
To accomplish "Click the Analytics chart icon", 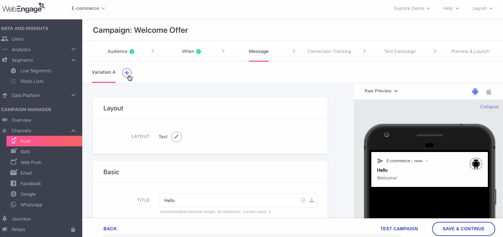I will pos(5,49).
